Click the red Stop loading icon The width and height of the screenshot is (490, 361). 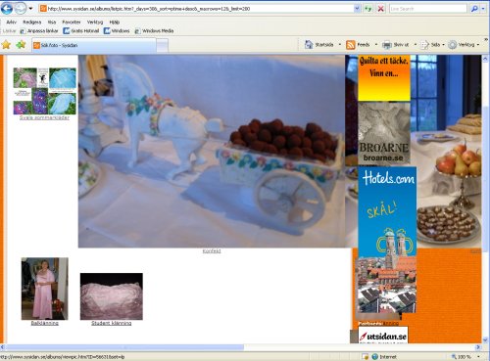[x=380, y=9]
